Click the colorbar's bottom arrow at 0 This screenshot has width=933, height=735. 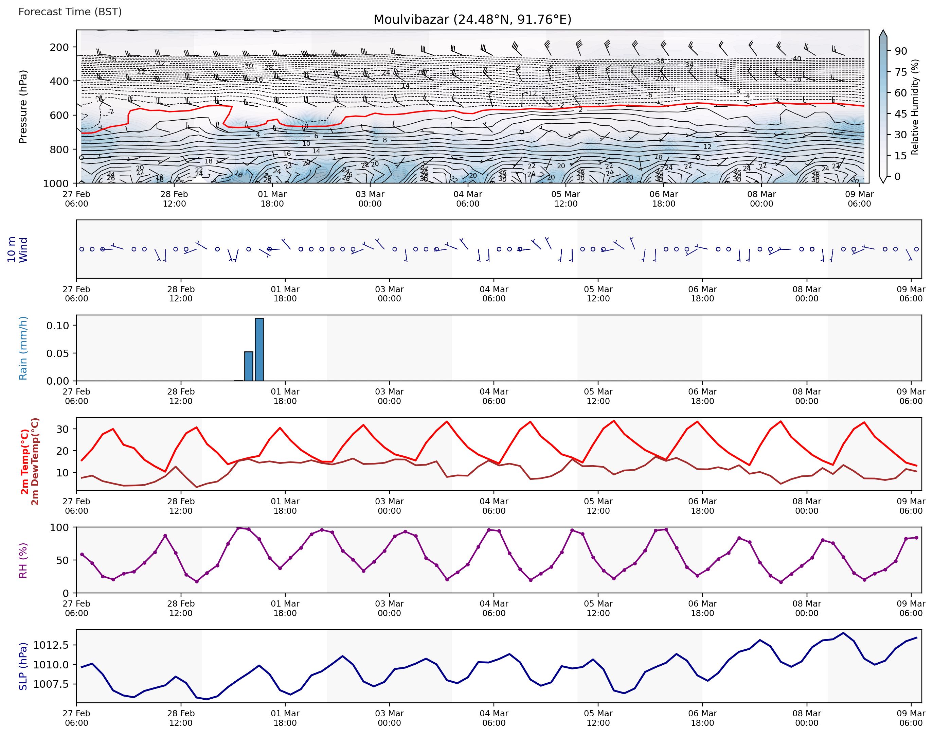click(883, 180)
